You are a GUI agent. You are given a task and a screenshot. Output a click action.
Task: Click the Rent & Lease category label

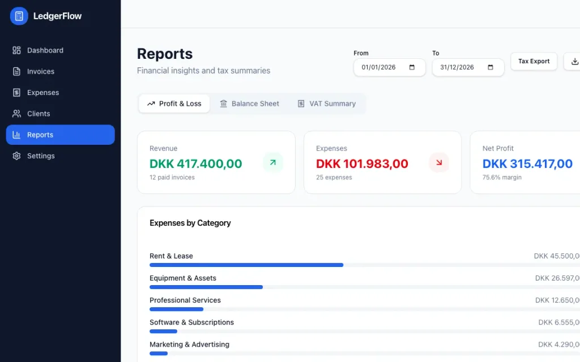pos(171,256)
